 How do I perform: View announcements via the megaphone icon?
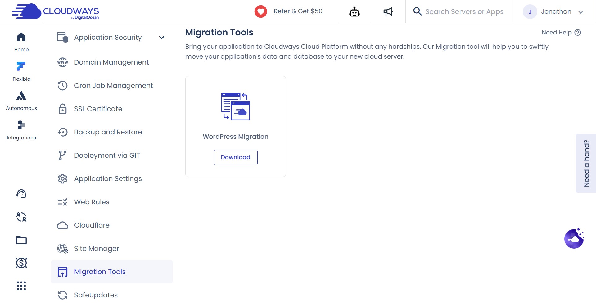[x=388, y=11]
